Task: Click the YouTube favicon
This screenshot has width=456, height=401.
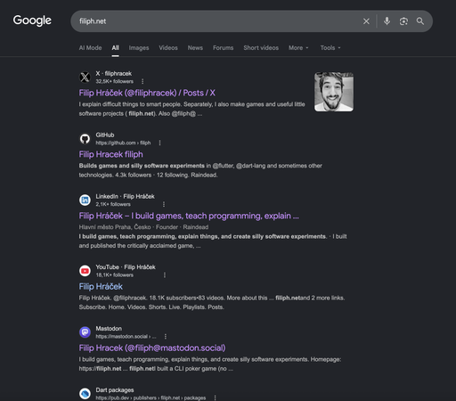Action: pyautogui.click(x=85, y=271)
